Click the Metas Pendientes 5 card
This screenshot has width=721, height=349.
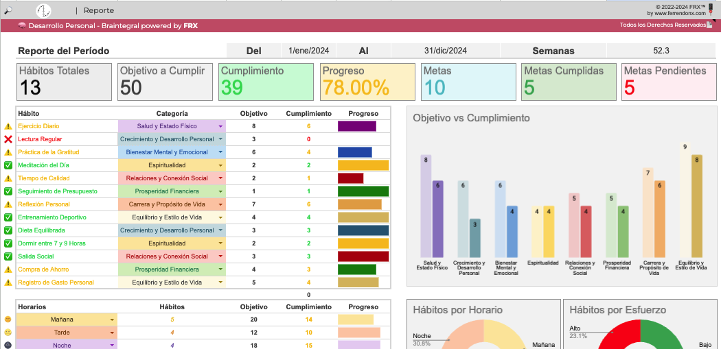click(x=669, y=82)
